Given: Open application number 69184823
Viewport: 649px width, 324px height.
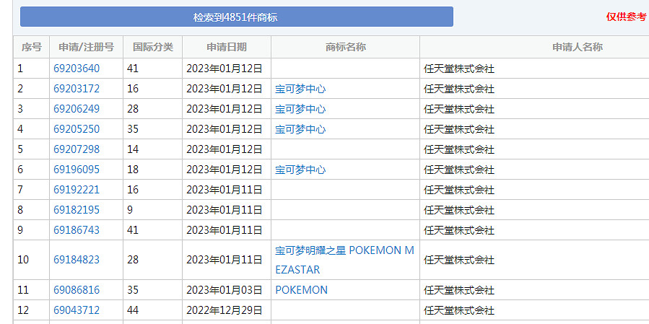Looking at the screenshot, I should [x=77, y=260].
